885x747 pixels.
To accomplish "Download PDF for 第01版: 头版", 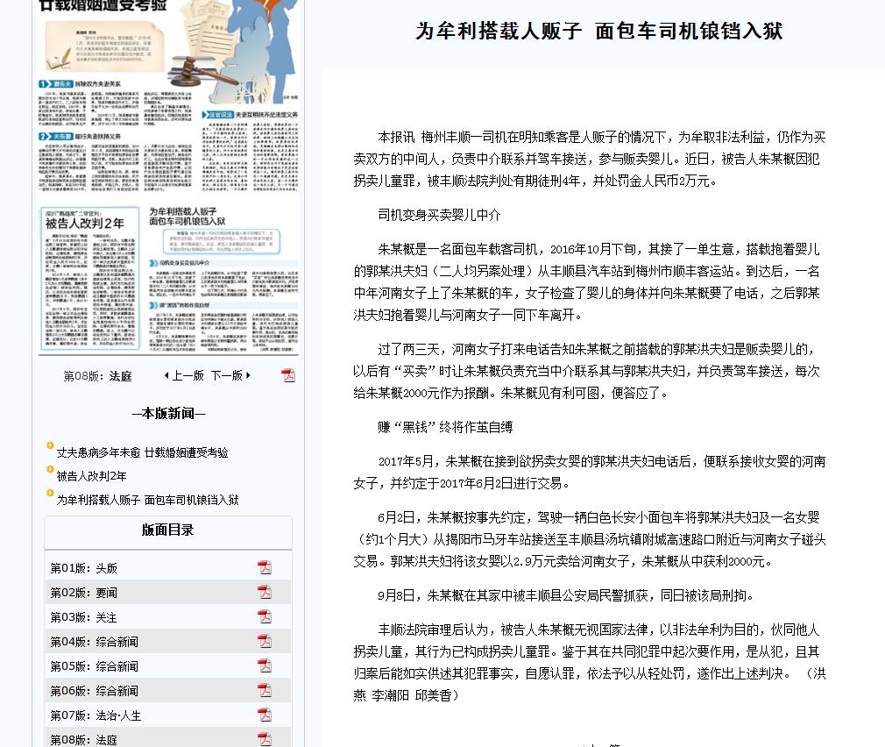I will tap(264, 567).
